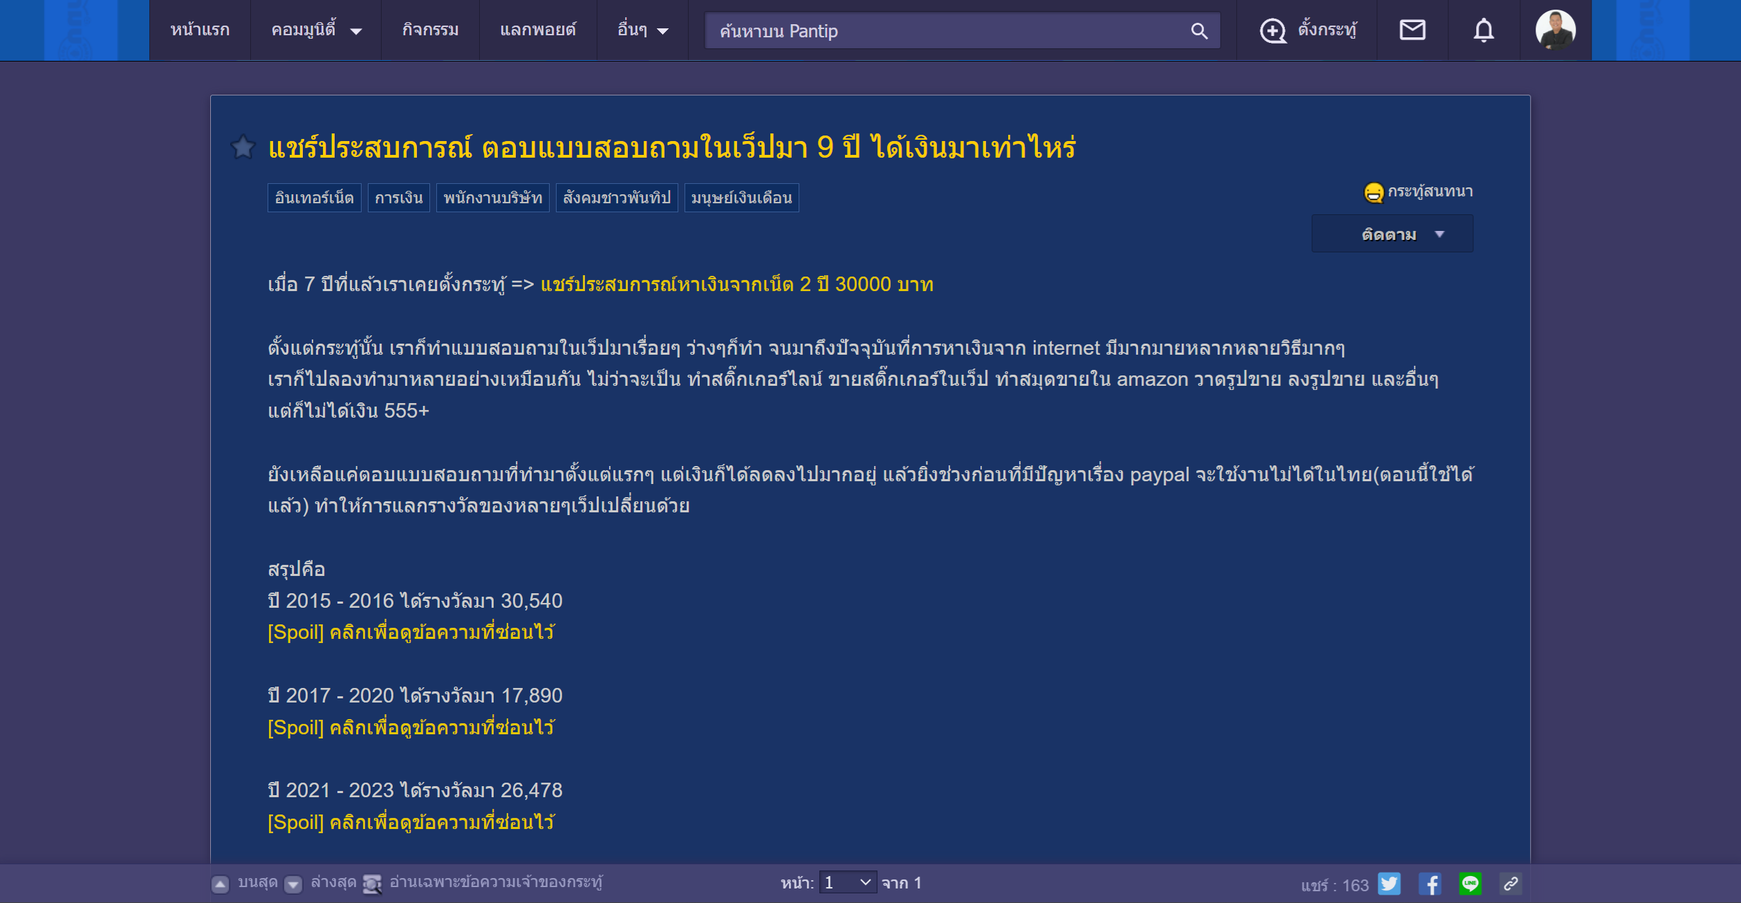Open the notifications bell
Image resolution: width=1741 pixels, height=903 pixels.
(x=1484, y=30)
